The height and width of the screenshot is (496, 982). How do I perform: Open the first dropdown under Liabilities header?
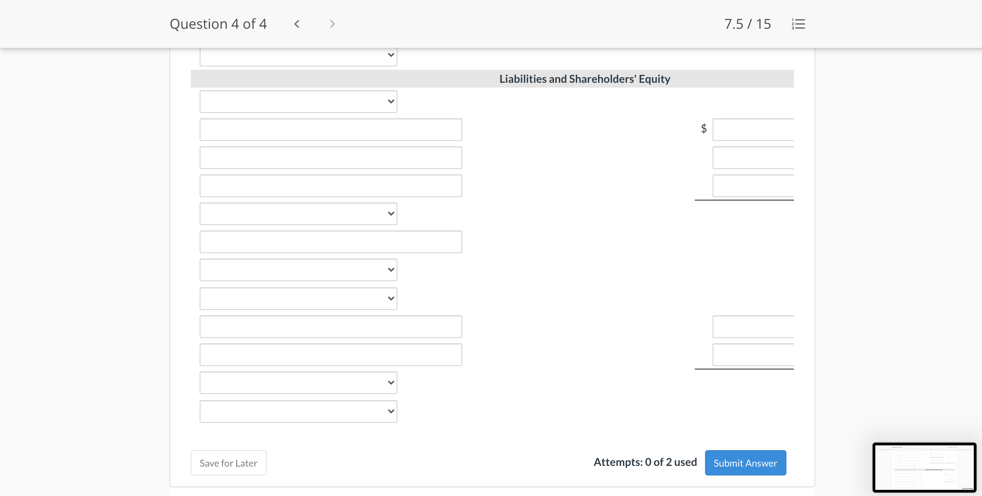(298, 101)
